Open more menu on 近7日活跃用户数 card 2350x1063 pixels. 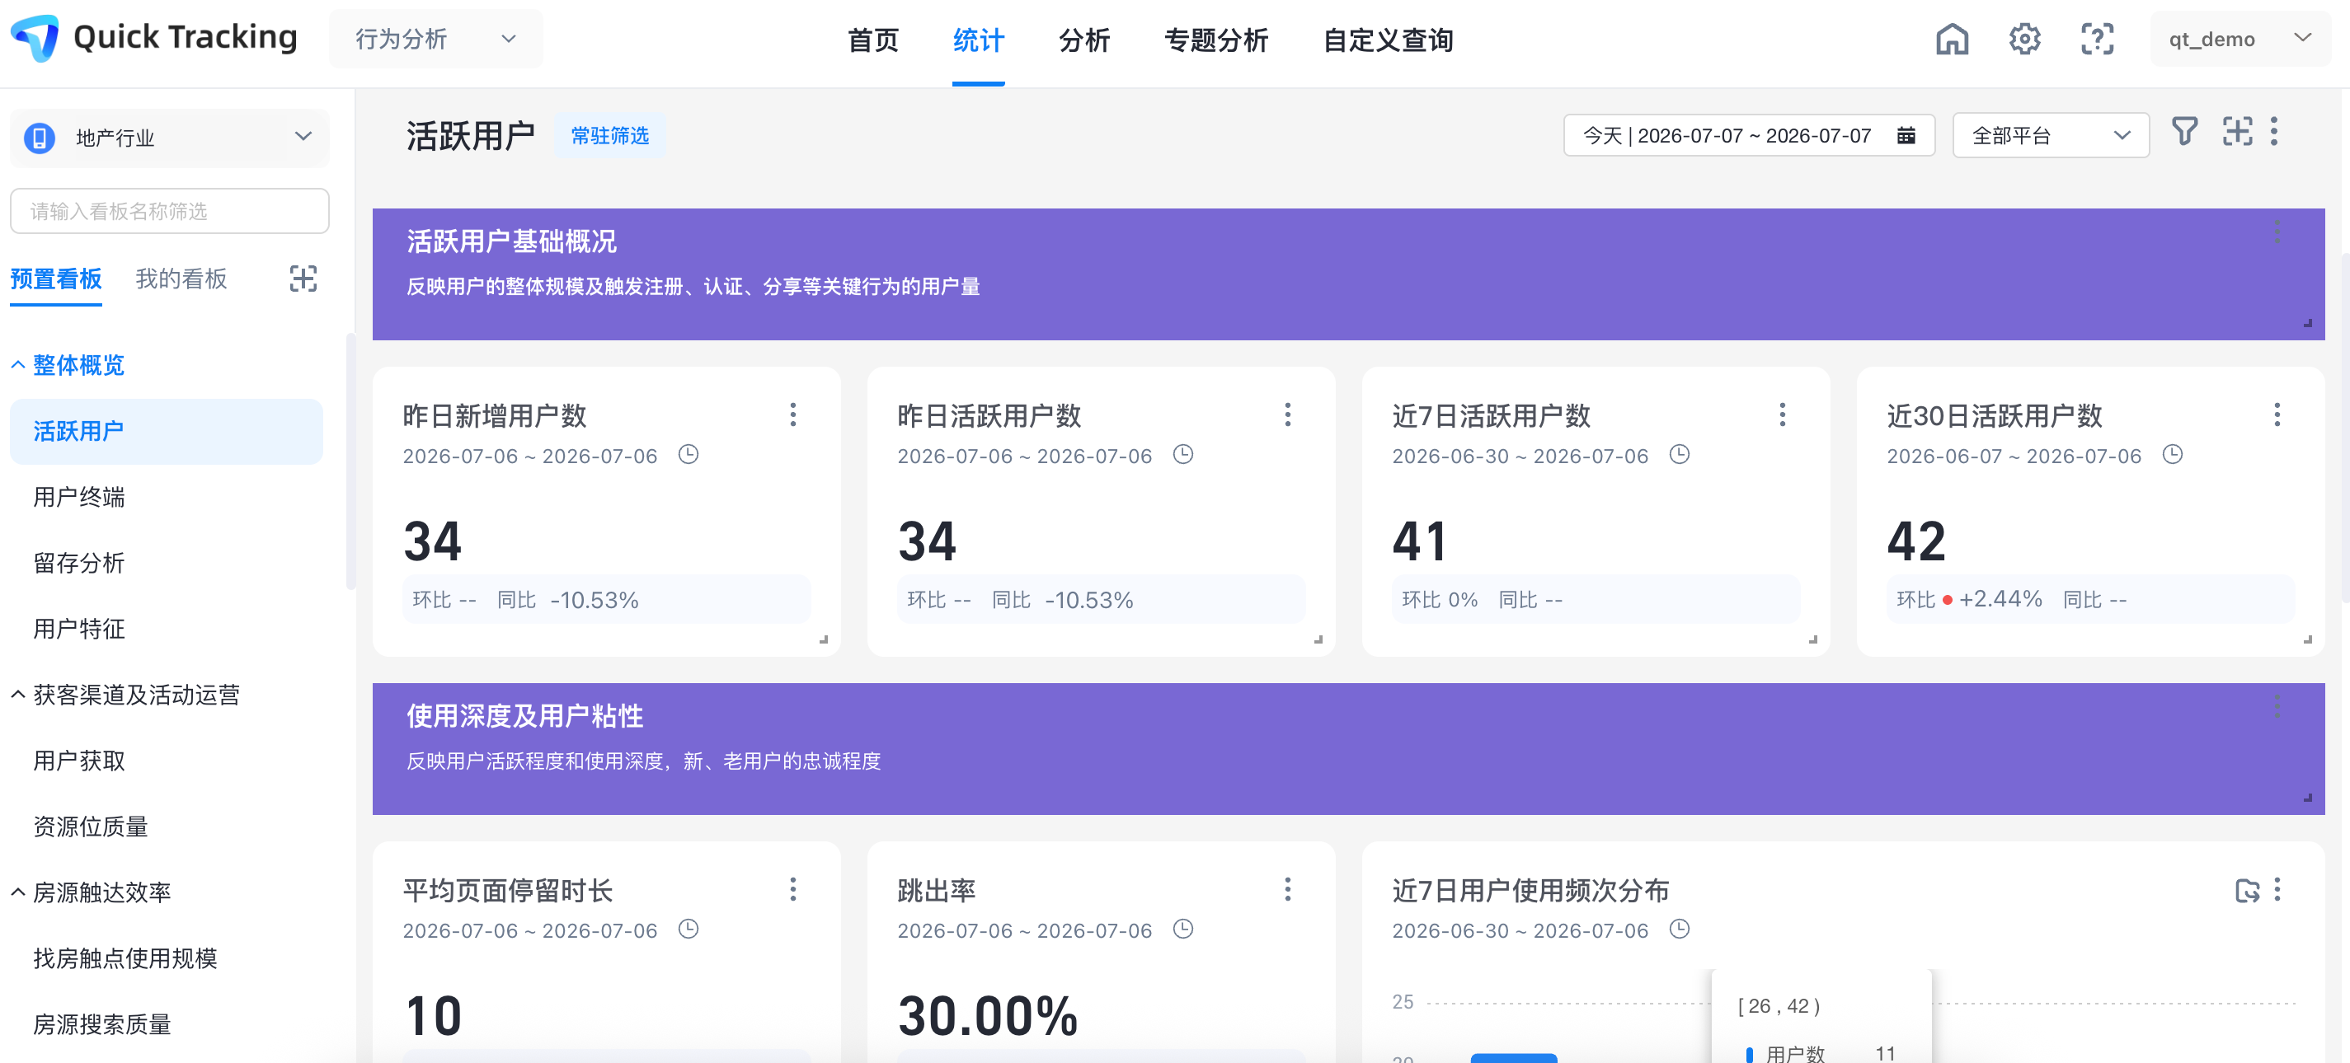1782,414
